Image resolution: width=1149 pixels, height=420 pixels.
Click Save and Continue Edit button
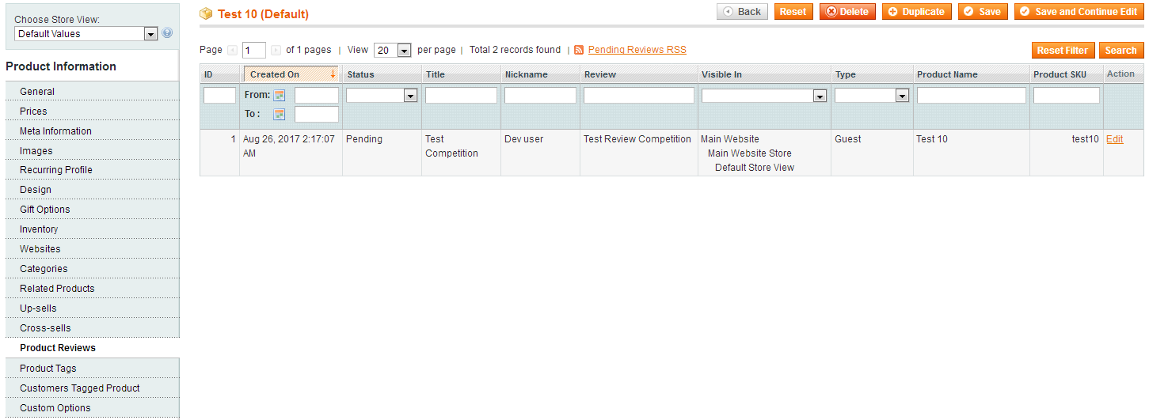[1079, 12]
